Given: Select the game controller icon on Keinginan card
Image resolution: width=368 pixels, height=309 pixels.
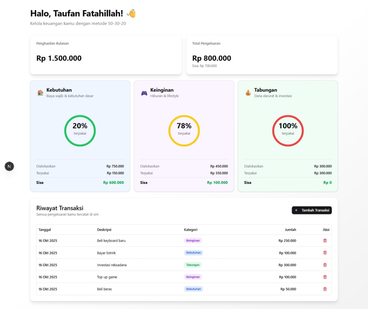Looking at the screenshot, I should pyautogui.click(x=144, y=92).
